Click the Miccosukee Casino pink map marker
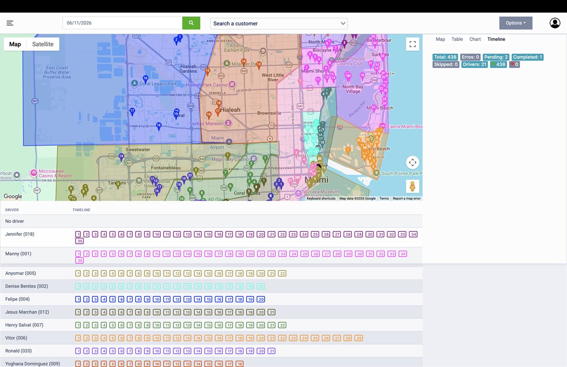This screenshot has width=567, height=367. tap(34, 173)
